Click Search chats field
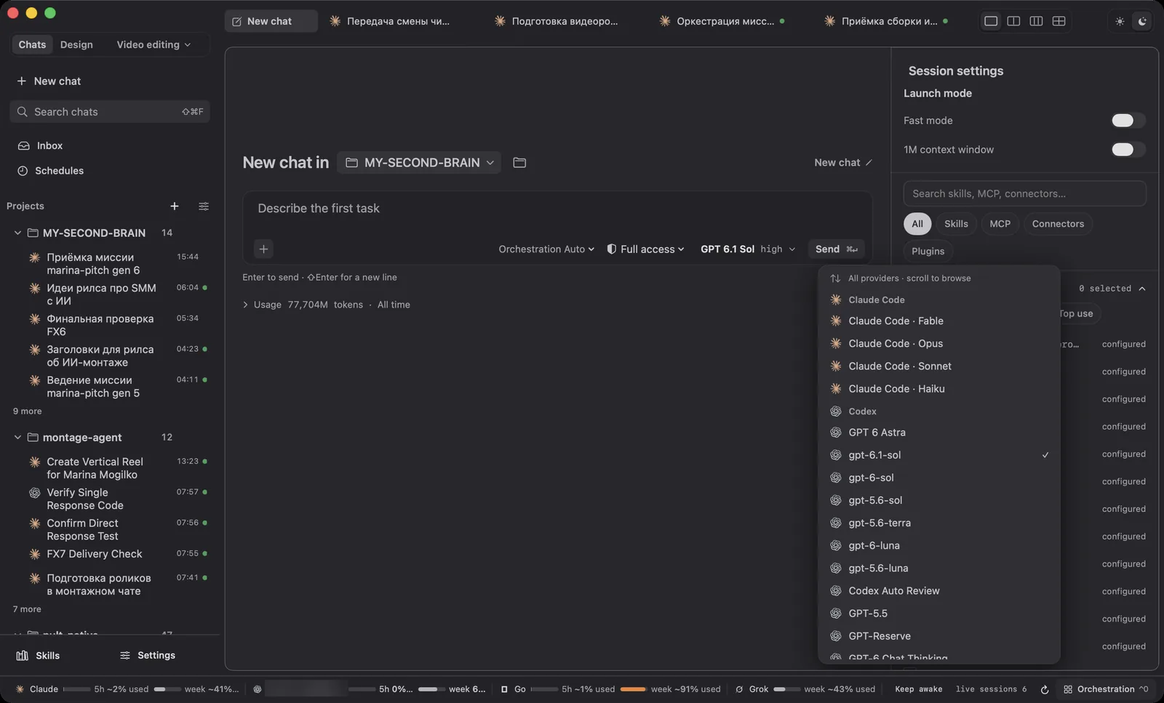The image size is (1164, 703). pos(110,112)
